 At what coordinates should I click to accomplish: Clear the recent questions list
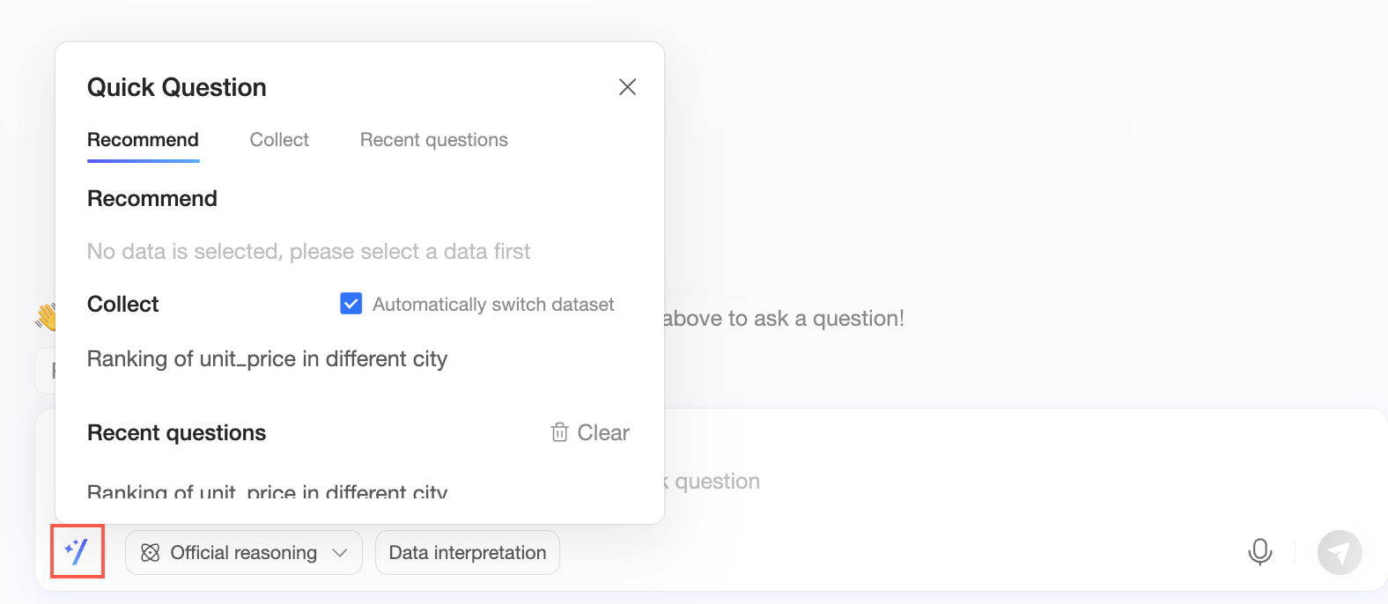tap(602, 432)
